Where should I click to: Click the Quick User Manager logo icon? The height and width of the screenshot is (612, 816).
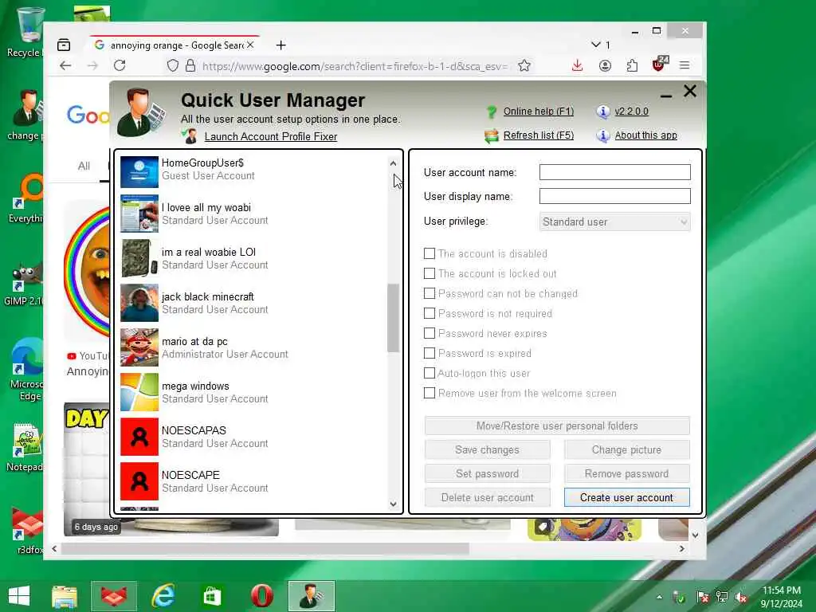(x=140, y=113)
